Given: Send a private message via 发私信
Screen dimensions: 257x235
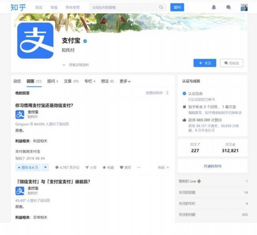Looking at the screenshot, I should coord(232,63).
